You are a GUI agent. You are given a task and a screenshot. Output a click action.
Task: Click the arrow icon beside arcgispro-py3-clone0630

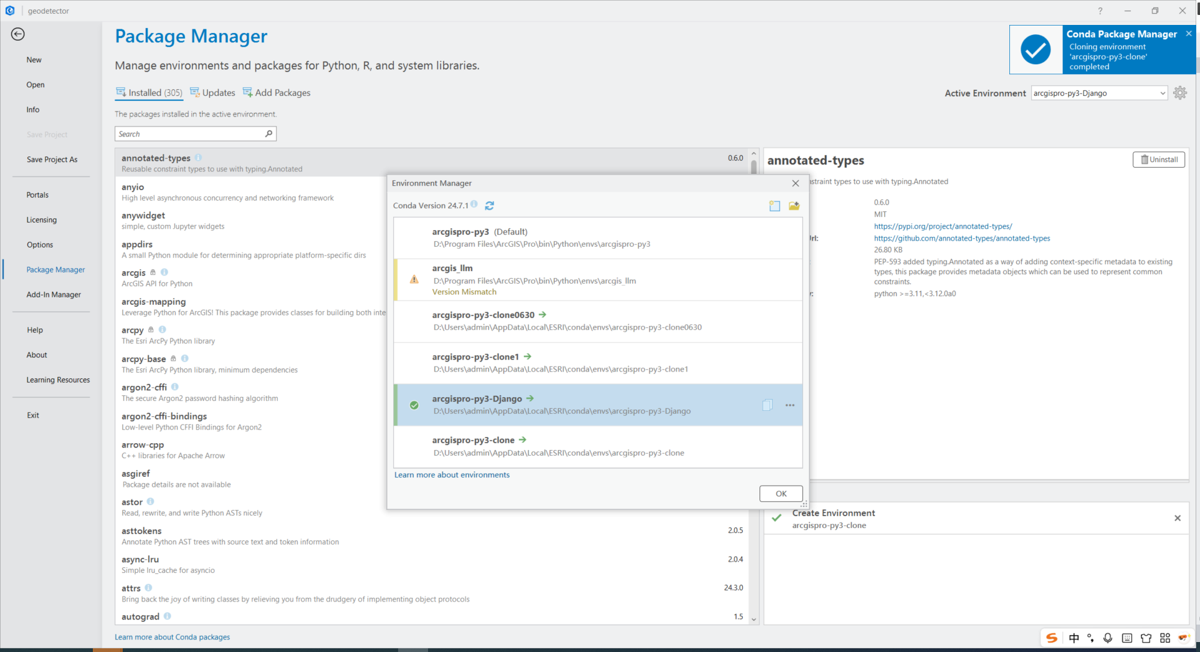[543, 315]
